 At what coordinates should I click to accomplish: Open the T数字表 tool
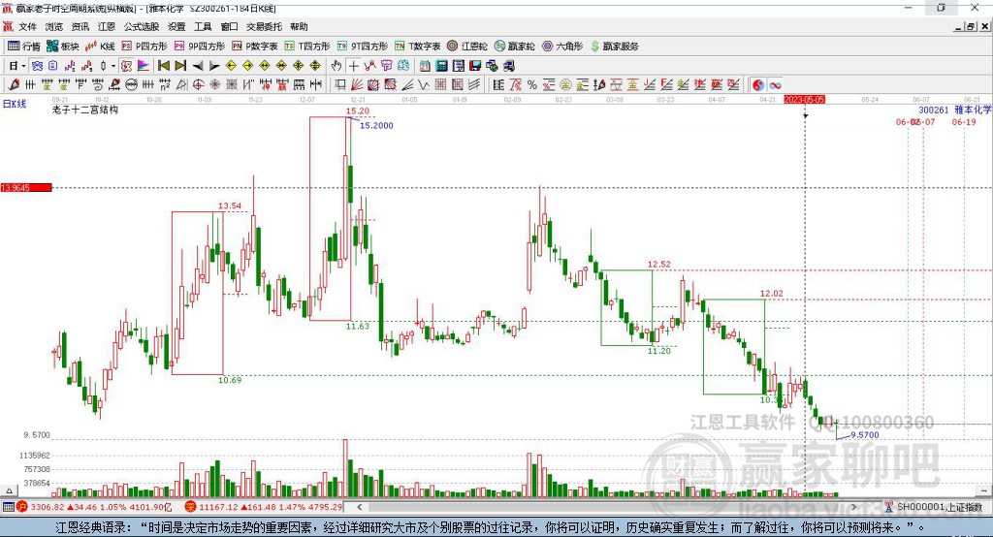(x=417, y=47)
